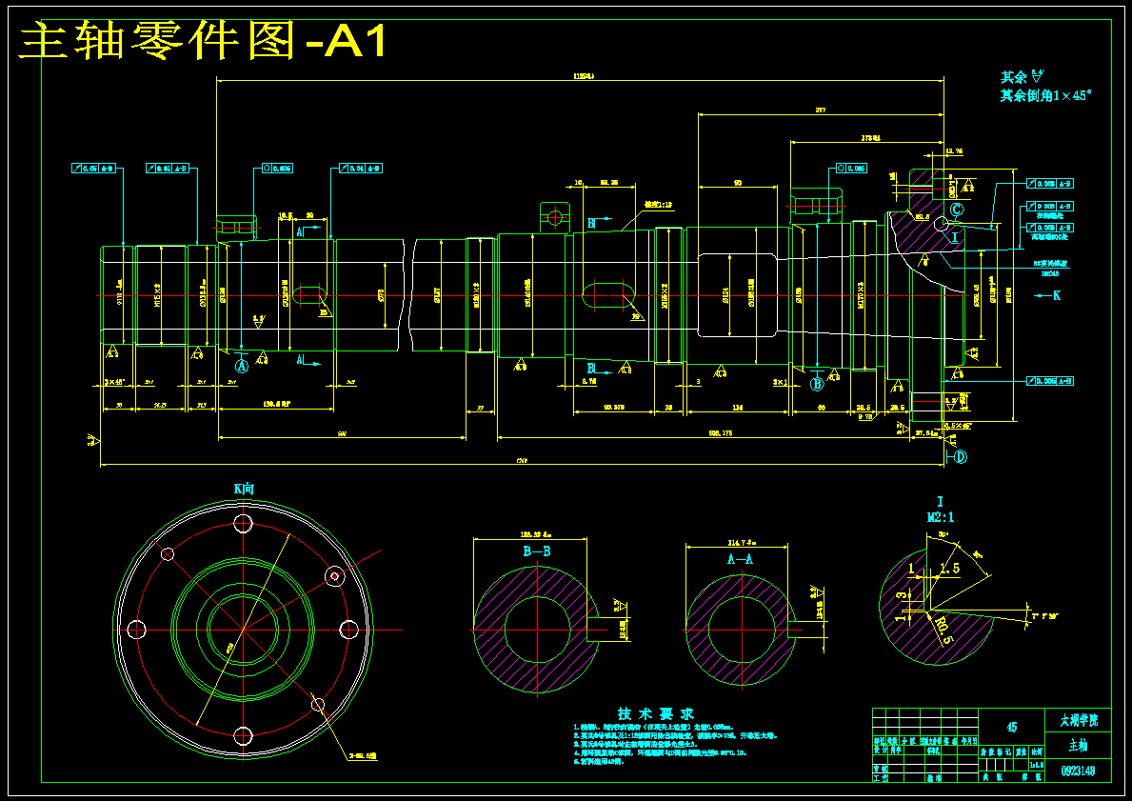This screenshot has width=1132, height=801.
Task: Click the 技术要求 heading
Action: click(x=654, y=714)
